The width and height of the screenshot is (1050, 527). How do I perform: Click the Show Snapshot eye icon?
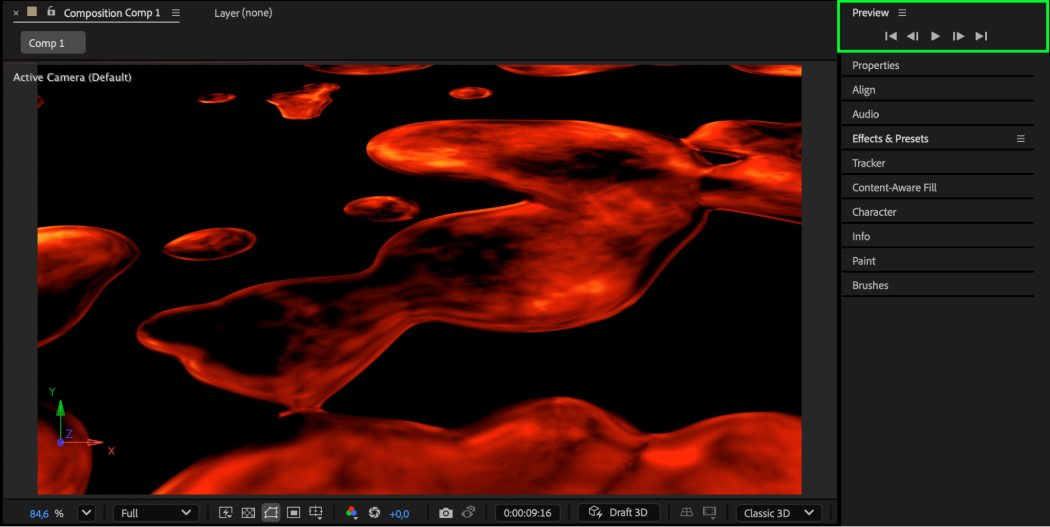[x=468, y=512]
